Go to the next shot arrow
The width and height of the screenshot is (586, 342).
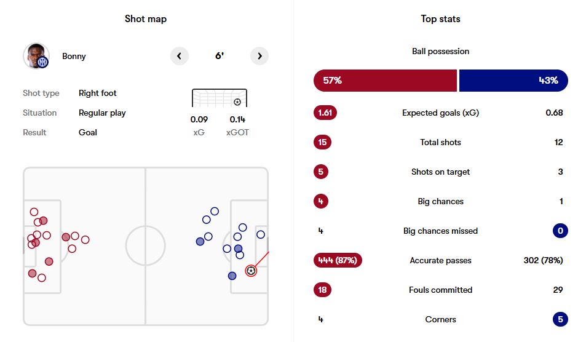[259, 56]
